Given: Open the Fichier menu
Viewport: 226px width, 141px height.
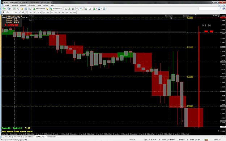Looking at the screenshot, I should click(x=7, y=5).
